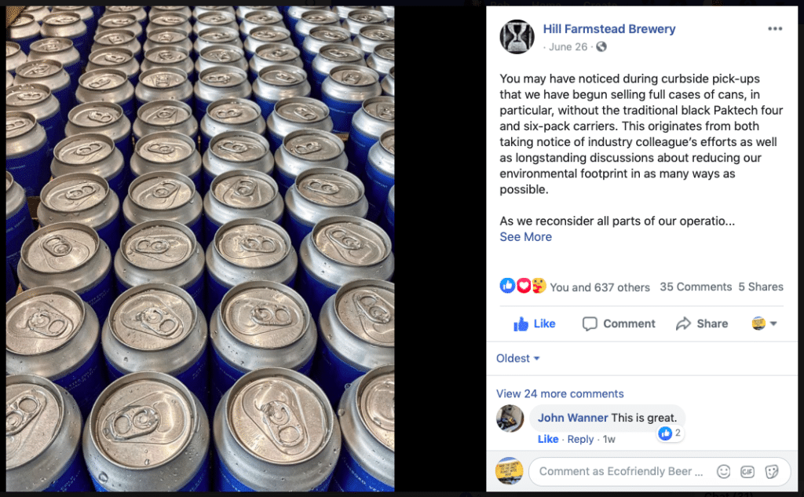Expand post text with See More
The height and width of the screenshot is (497, 804).
pyautogui.click(x=525, y=237)
